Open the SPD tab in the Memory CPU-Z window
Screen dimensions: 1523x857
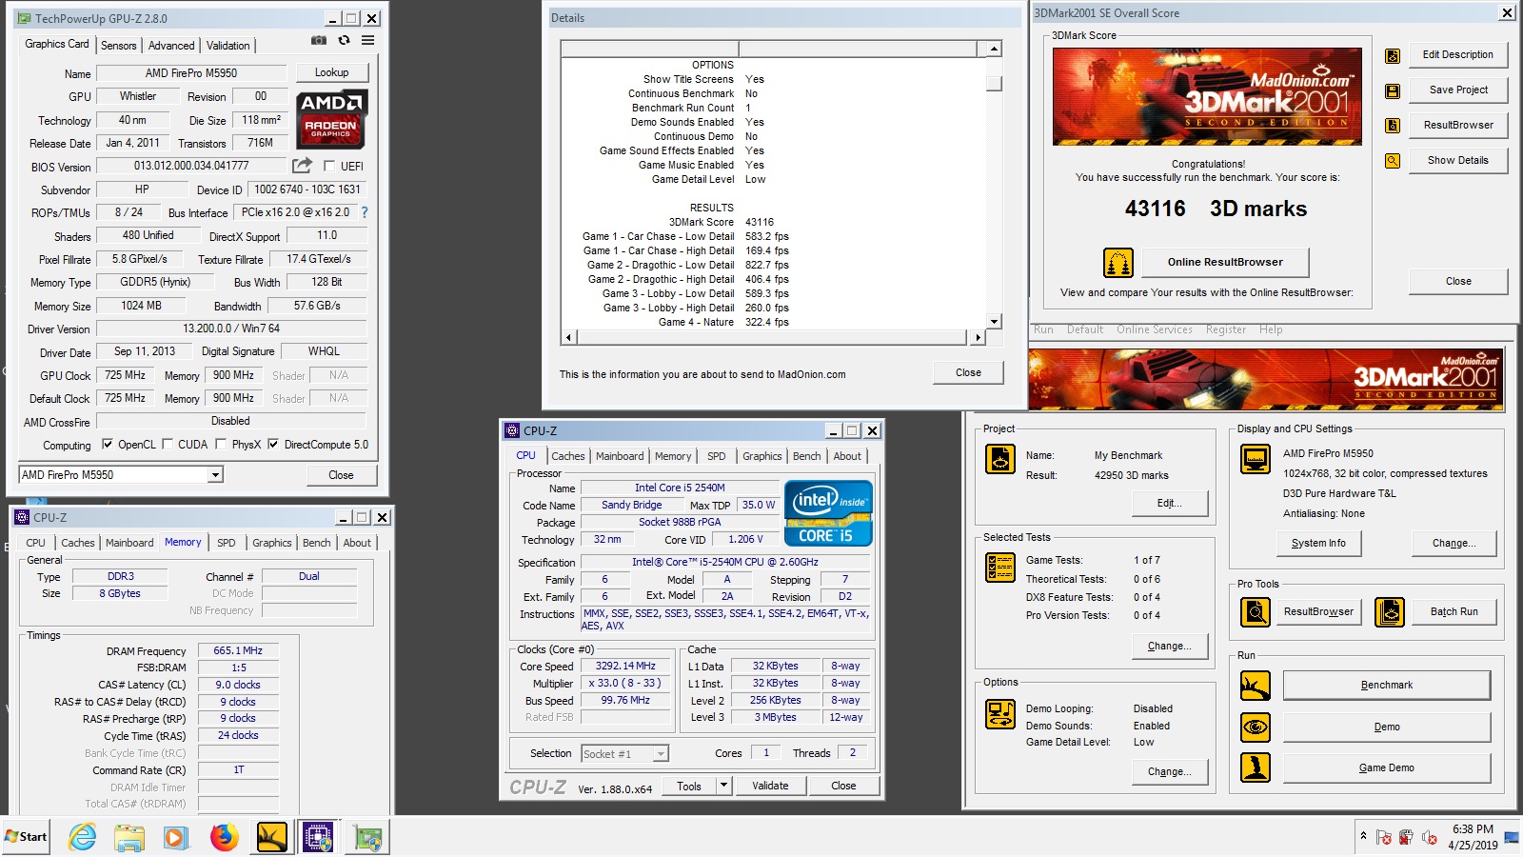click(227, 543)
